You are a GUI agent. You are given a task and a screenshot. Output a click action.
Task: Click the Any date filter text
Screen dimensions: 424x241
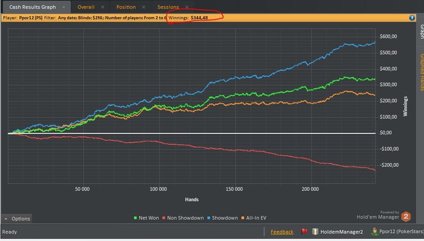pos(67,18)
